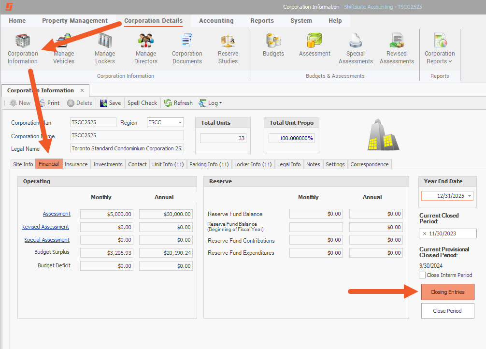Click the Closing Entries button

[x=447, y=292]
